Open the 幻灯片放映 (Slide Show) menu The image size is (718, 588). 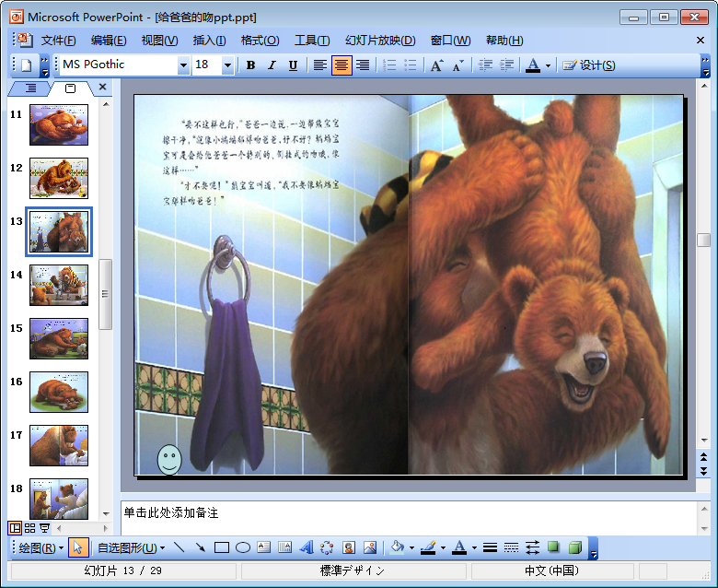(380, 41)
